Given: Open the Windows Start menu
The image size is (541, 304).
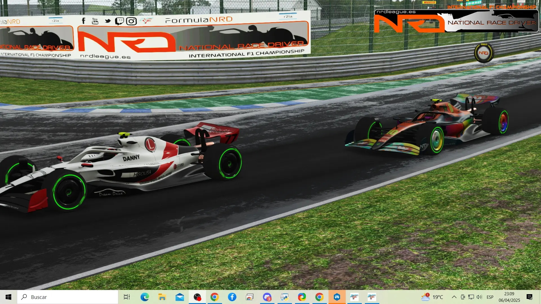Looking at the screenshot, I should click(x=8, y=297).
